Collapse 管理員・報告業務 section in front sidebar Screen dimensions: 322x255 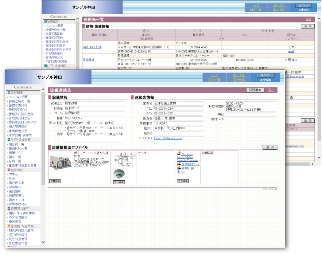pos(9,226)
